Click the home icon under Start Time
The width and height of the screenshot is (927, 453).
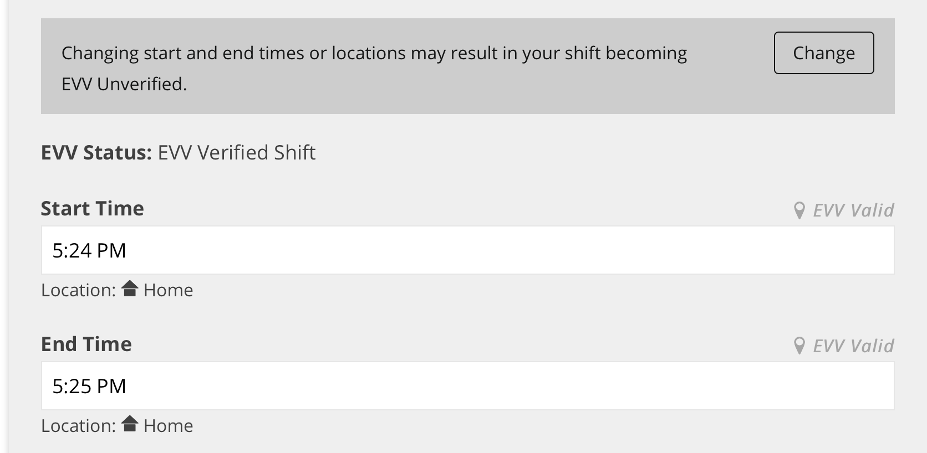point(130,289)
